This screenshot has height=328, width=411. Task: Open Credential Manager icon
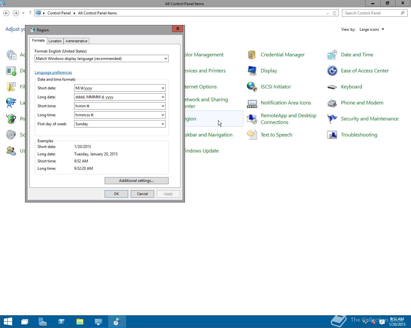[x=252, y=55]
